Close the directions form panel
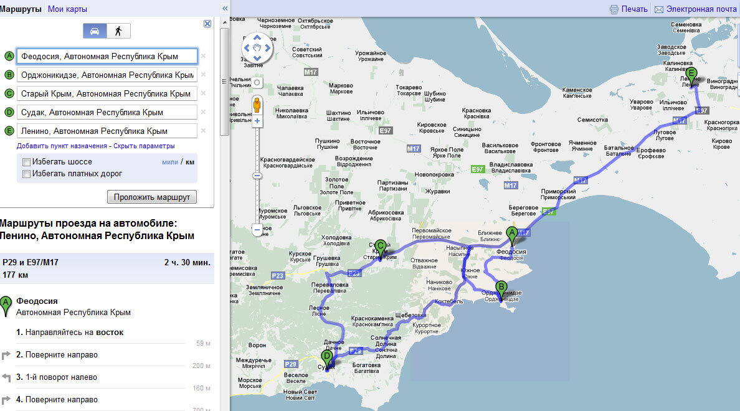 click(207, 24)
